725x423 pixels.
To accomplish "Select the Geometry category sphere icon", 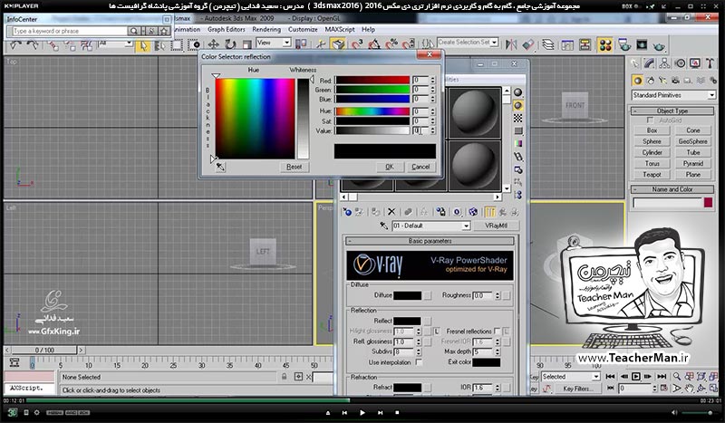I will tap(638, 81).
